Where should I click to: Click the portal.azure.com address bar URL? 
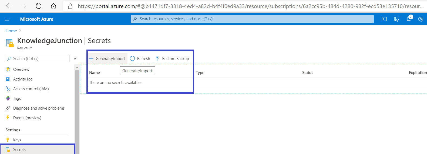click(251, 6)
